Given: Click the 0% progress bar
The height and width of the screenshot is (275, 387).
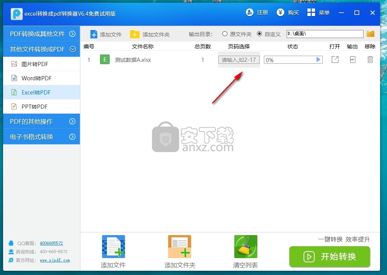Looking at the screenshot, I should (x=293, y=60).
